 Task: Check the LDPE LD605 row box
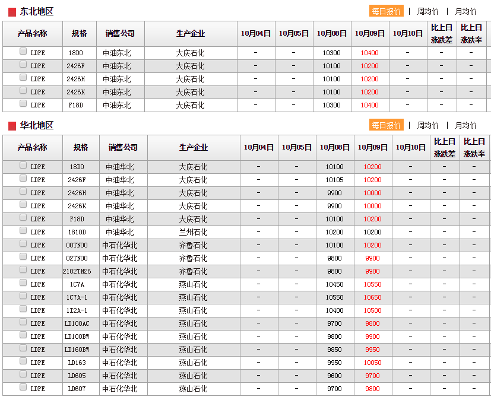point(23,374)
